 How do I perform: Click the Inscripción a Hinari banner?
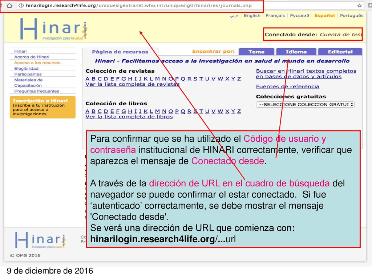[43, 107]
